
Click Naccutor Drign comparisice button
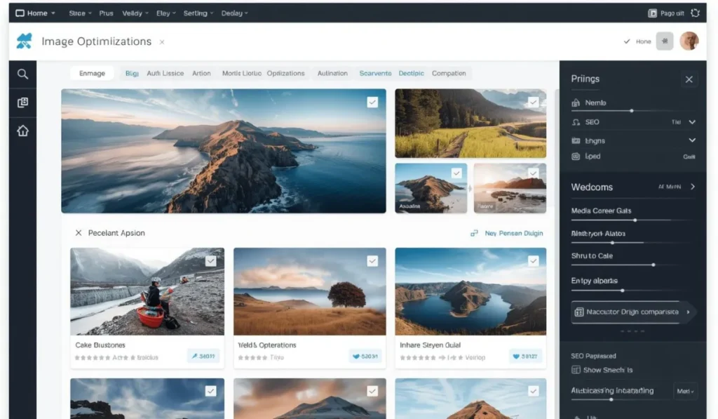(x=630, y=312)
